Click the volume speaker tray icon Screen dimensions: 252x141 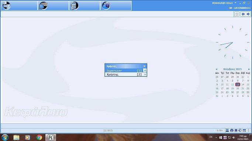[234, 137]
